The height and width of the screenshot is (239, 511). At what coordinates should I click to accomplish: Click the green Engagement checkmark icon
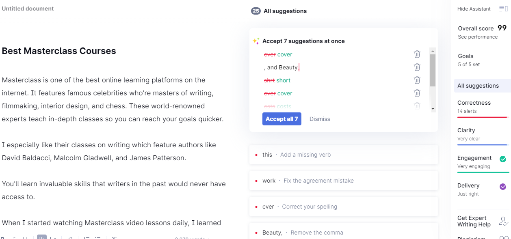click(503, 159)
